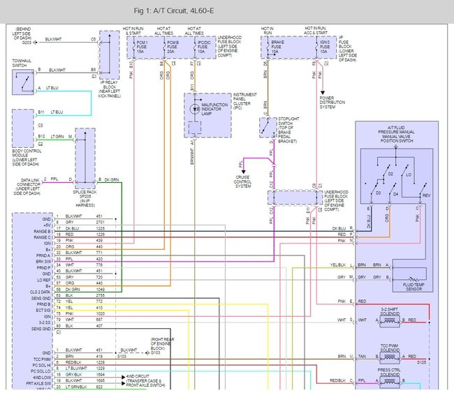Click the 'PRND A' pin label

(x=43, y=255)
